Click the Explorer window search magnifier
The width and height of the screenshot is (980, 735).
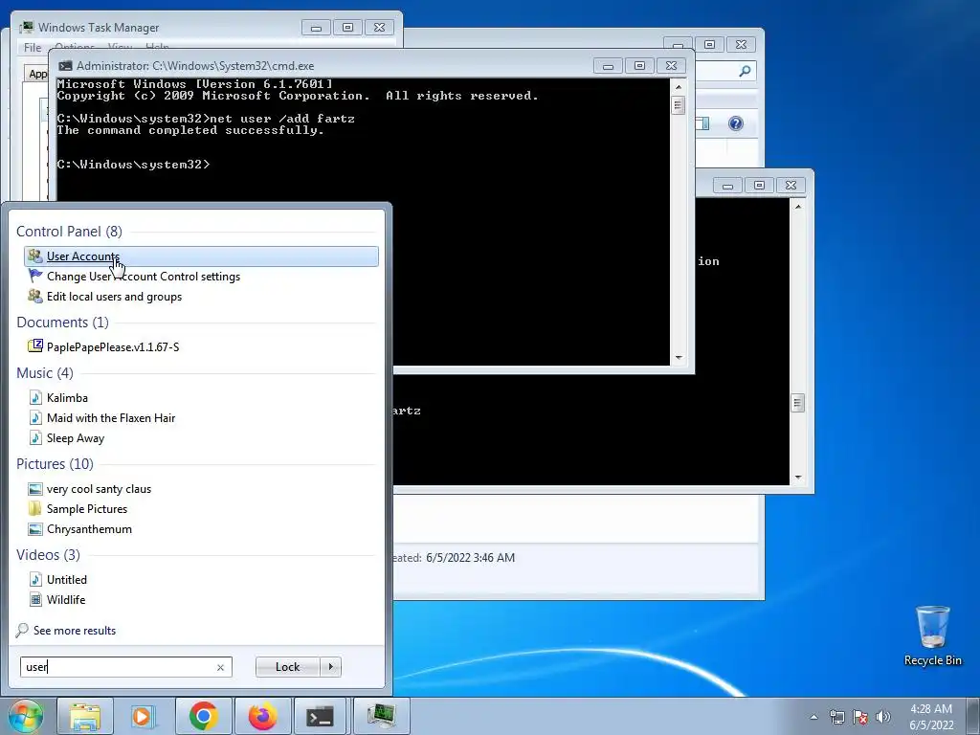tap(745, 71)
